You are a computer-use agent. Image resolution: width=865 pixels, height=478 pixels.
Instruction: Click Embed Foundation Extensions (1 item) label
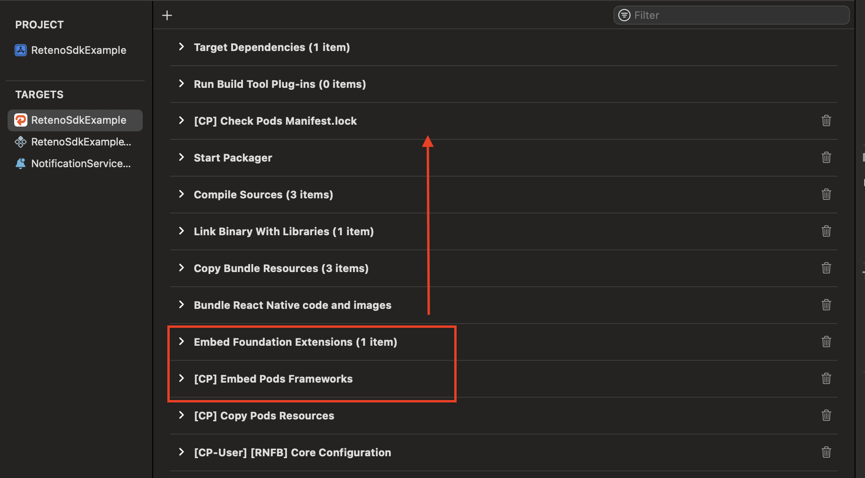[295, 342]
